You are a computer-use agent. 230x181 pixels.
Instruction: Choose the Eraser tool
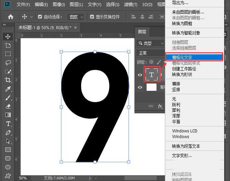coord(8,106)
